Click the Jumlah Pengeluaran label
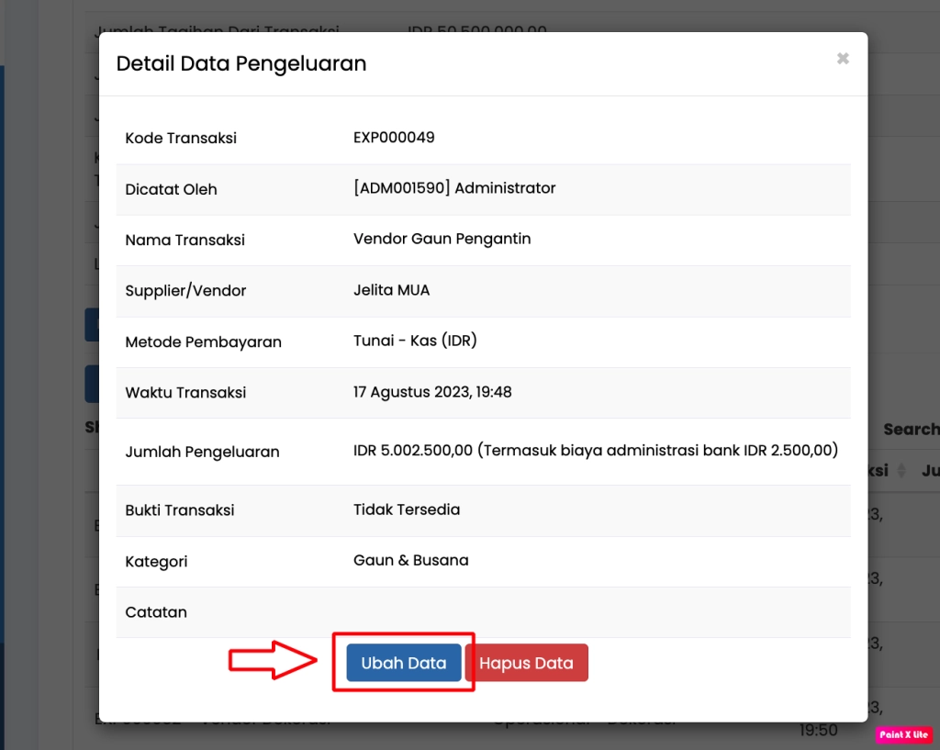The image size is (940, 750). [202, 452]
